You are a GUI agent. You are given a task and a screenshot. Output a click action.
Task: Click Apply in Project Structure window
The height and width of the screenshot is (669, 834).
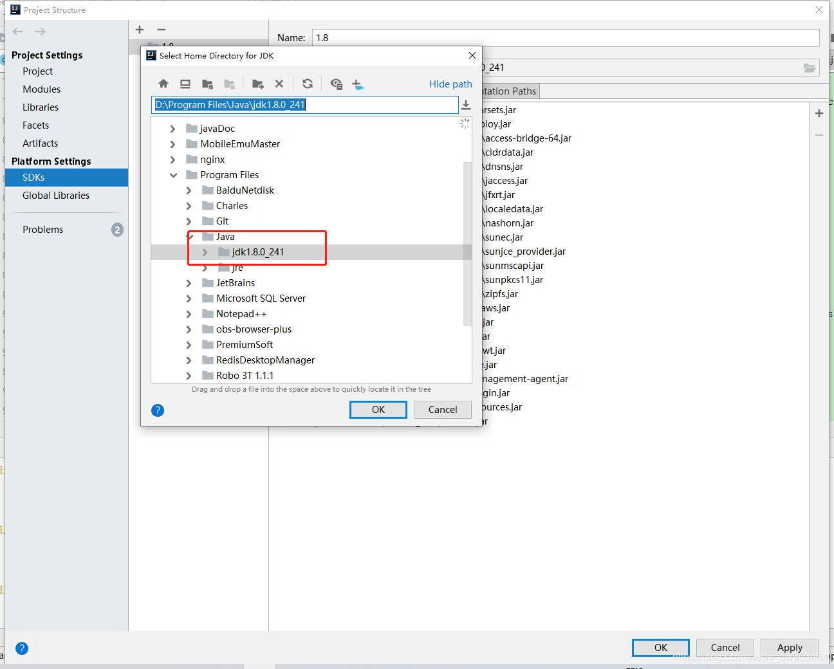pyautogui.click(x=790, y=648)
